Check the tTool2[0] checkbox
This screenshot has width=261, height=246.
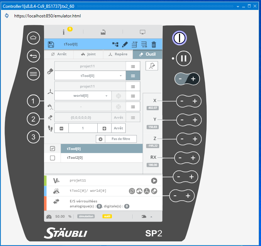point(53,158)
